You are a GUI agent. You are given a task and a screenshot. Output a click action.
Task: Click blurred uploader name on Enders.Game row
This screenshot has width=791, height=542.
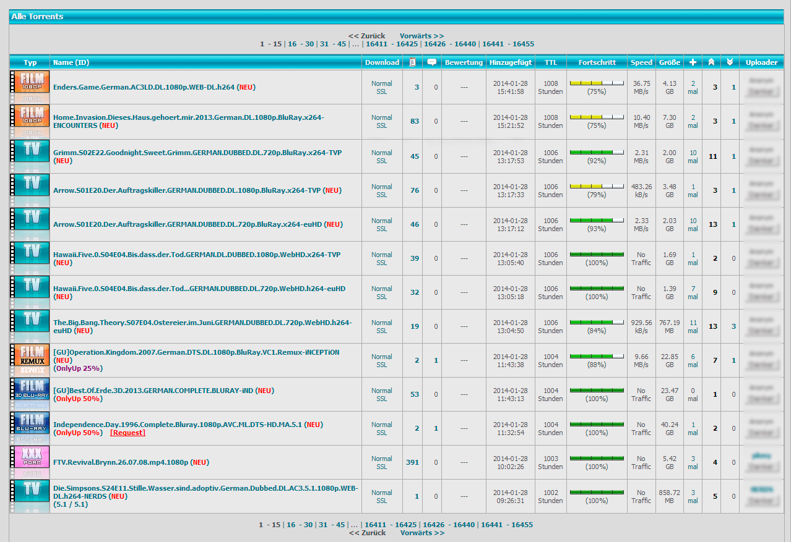coord(761,80)
